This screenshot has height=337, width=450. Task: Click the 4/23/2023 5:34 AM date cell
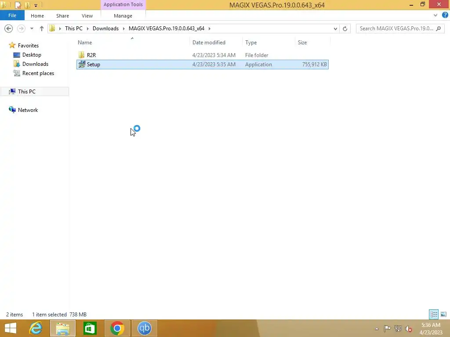click(214, 55)
